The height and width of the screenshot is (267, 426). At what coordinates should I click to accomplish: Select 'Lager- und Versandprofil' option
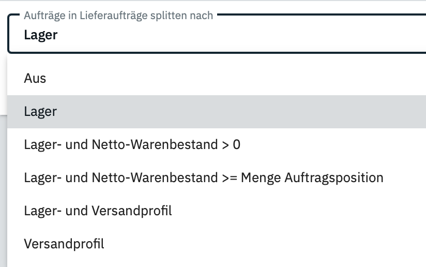coord(217,211)
